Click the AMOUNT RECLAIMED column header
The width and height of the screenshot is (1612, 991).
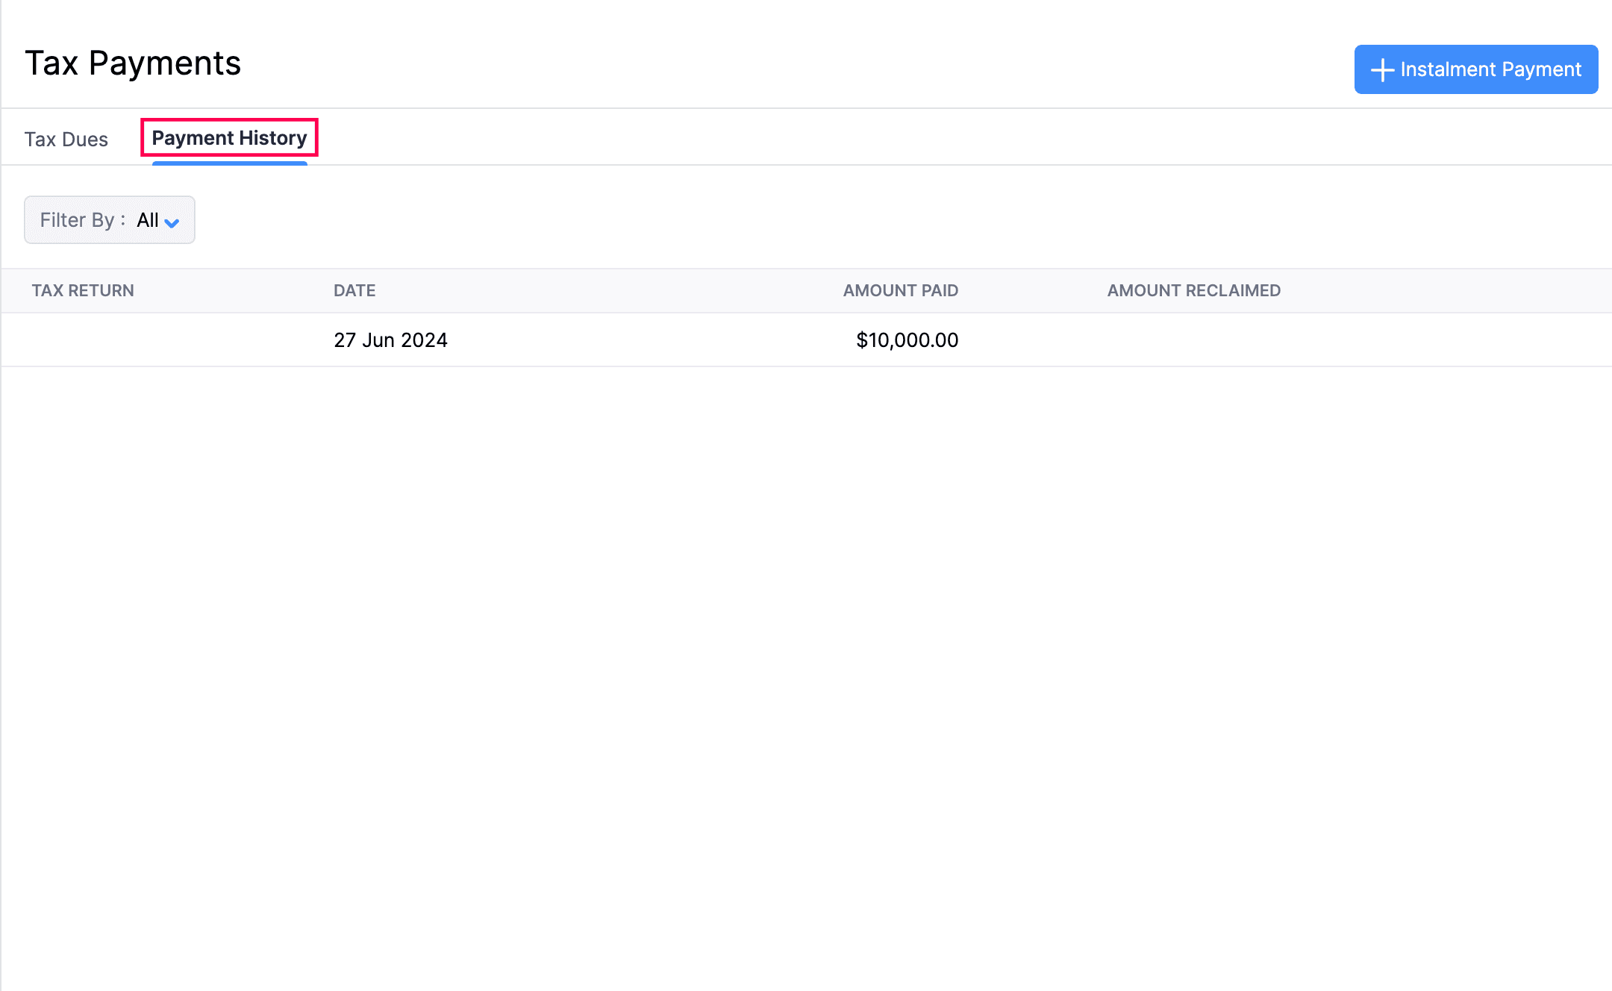[1193, 290]
